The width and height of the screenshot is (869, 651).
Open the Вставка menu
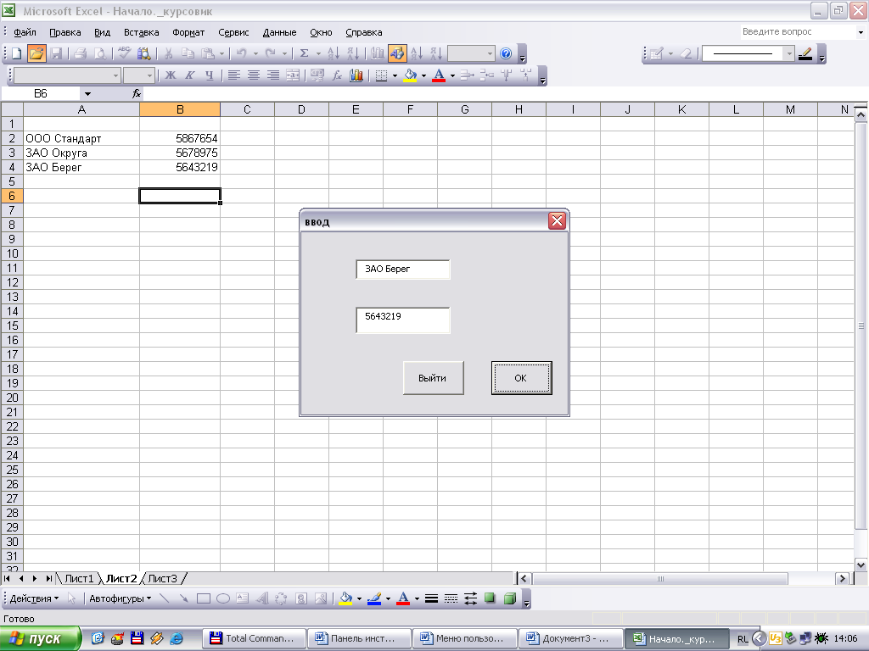click(142, 32)
